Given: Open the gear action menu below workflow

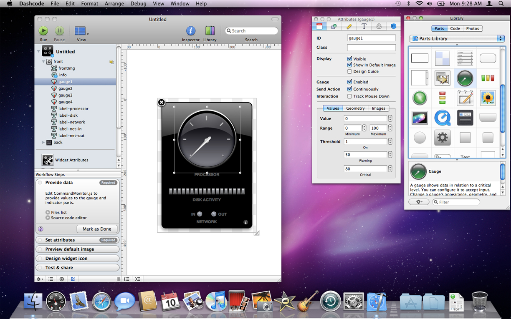Looking at the screenshot, I should point(40,279).
